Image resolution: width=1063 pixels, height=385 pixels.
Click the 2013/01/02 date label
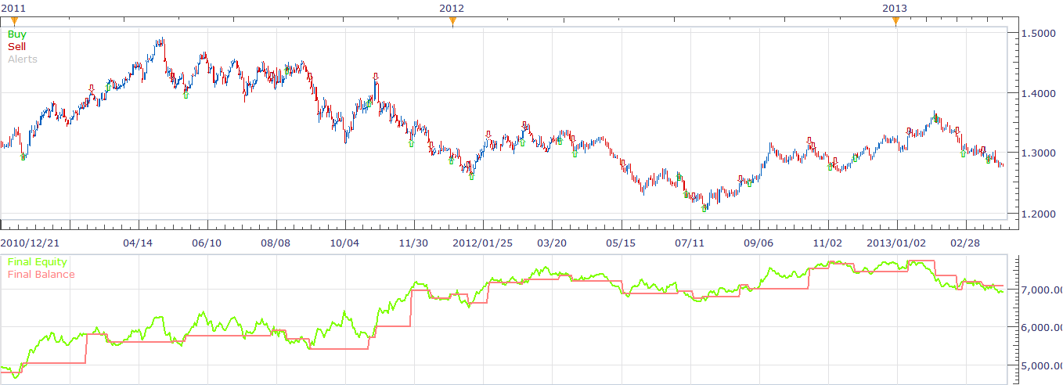pos(897,243)
